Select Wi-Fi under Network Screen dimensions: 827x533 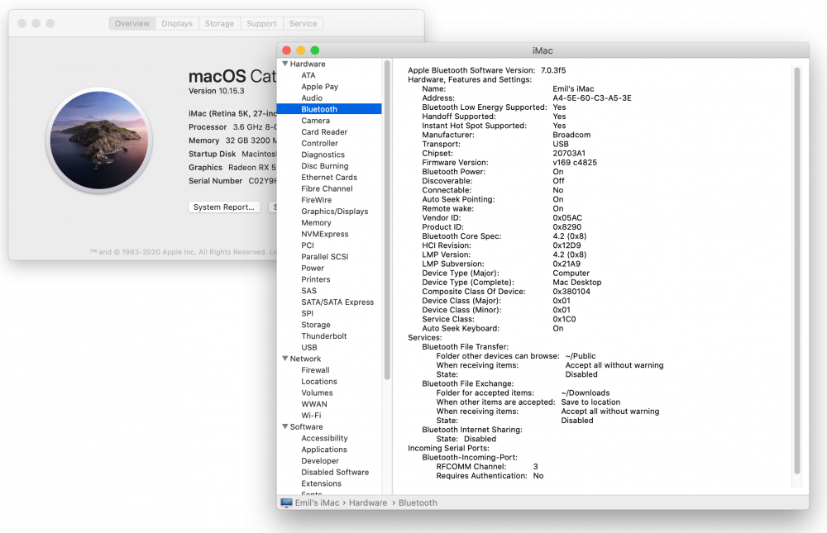(311, 416)
